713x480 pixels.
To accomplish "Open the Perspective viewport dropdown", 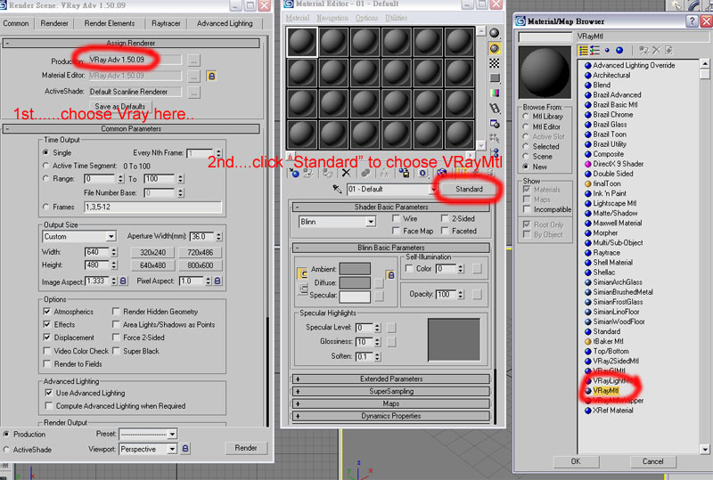I will click(x=172, y=449).
